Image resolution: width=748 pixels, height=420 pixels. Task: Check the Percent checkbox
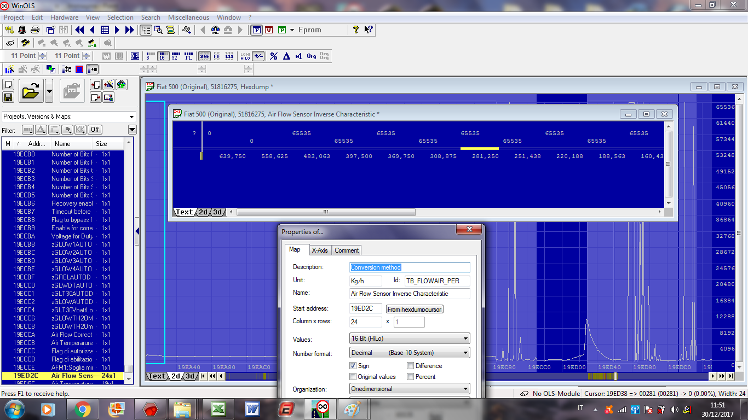(411, 377)
